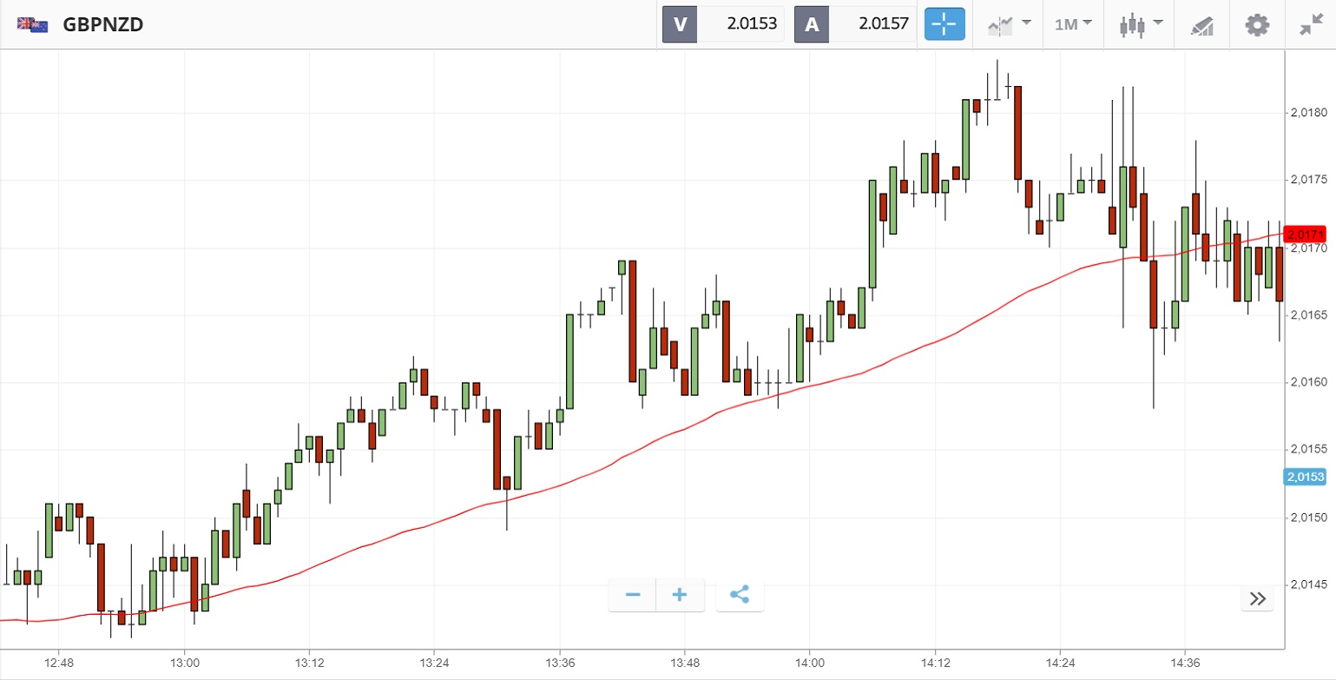Image resolution: width=1336 pixels, height=680 pixels.
Task: Toggle the crosshair cursor button
Action: tap(944, 24)
